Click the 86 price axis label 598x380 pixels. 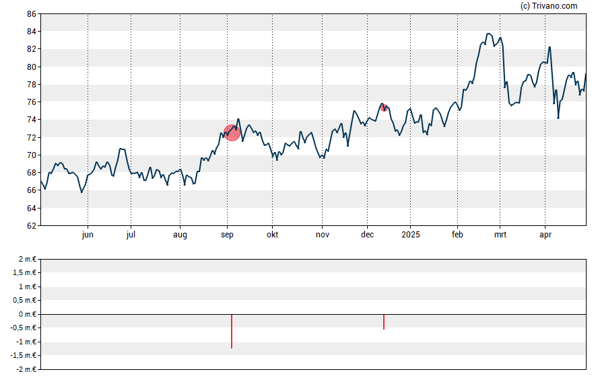point(32,14)
